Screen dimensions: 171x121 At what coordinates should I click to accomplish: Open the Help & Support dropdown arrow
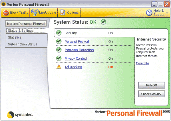(167, 13)
